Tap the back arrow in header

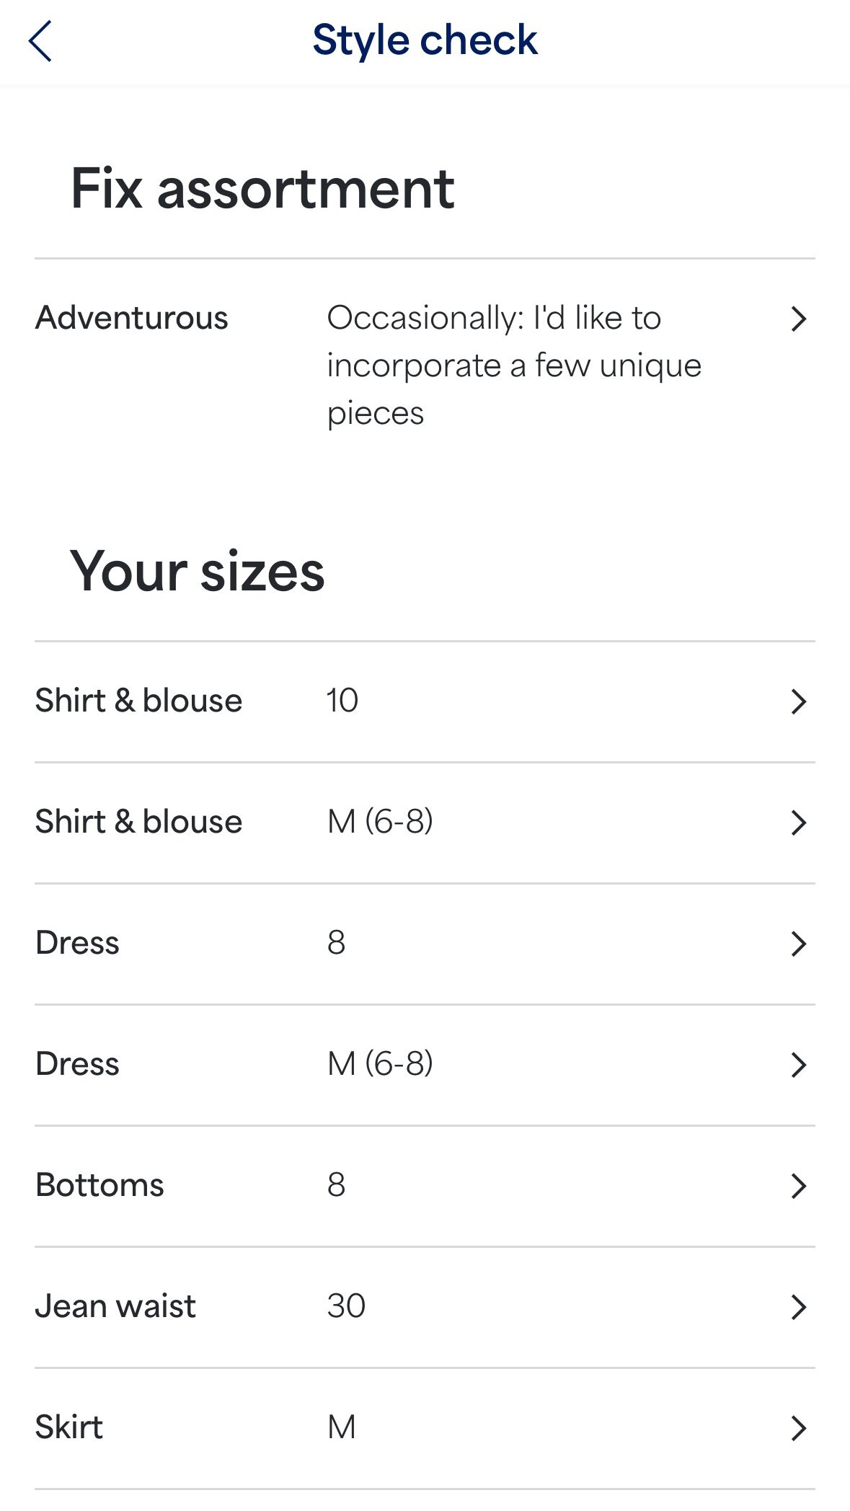[x=40, y=40]
